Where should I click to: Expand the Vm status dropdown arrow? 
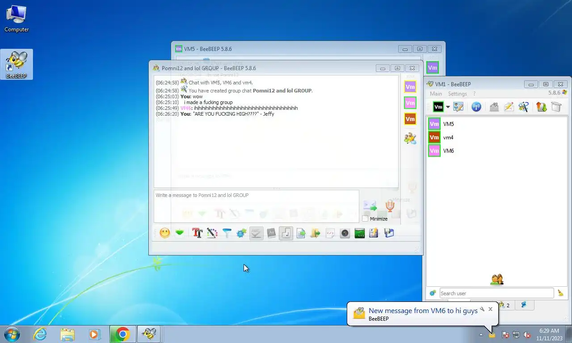pos(448,107)
